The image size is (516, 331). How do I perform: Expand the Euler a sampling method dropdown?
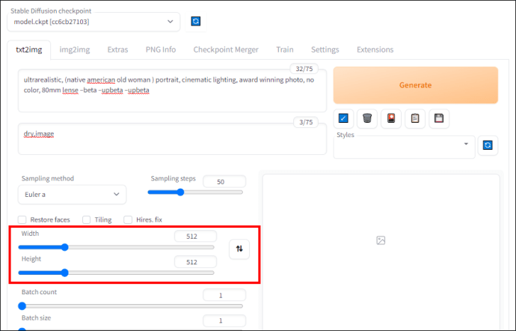[x=72, y=195]
